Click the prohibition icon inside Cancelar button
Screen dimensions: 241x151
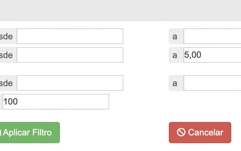pos(181,132)
